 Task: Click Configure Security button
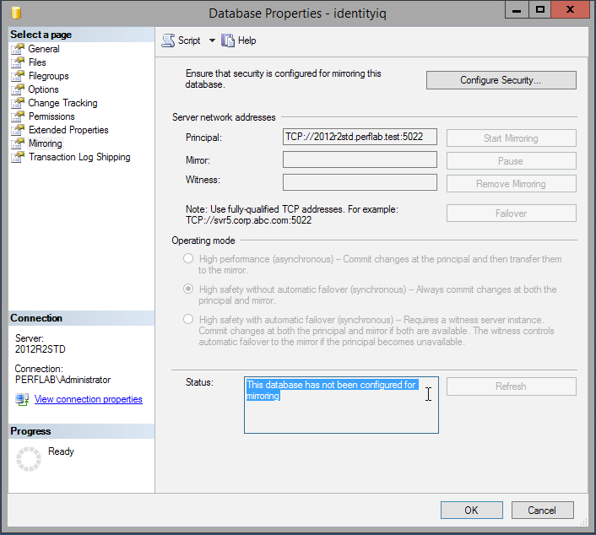(501, 80)
